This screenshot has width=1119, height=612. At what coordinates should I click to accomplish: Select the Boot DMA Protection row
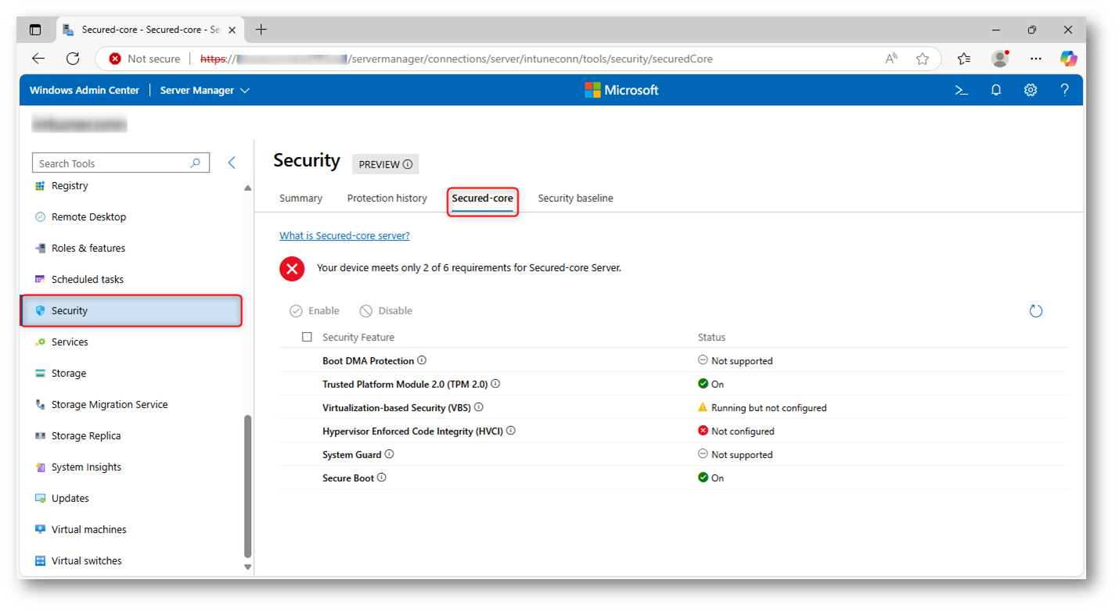673,360
